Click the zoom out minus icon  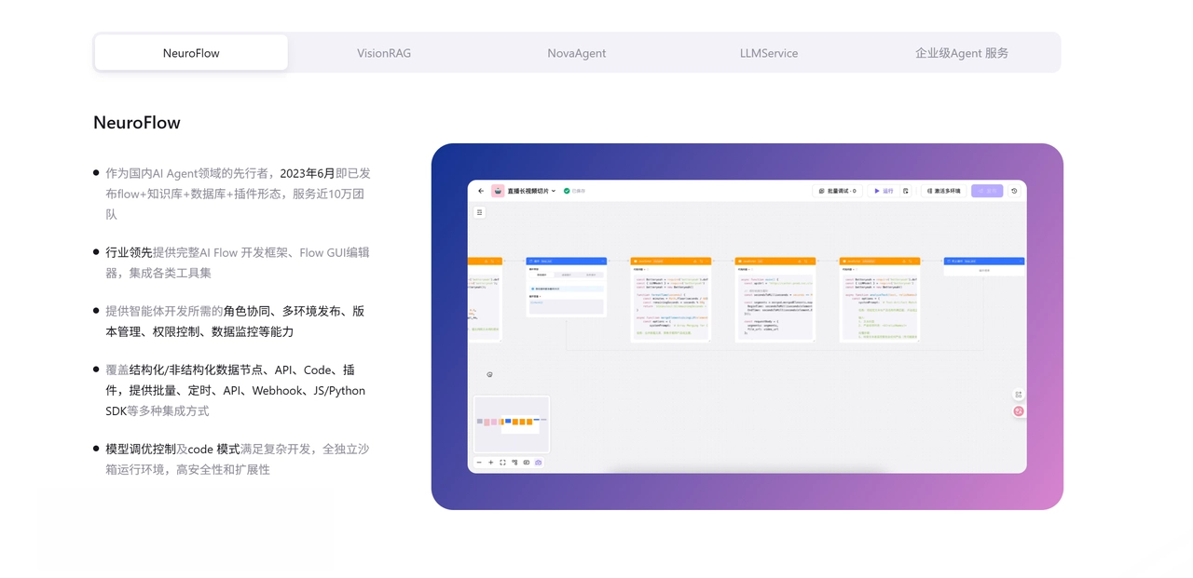click(x=479, y=463)
